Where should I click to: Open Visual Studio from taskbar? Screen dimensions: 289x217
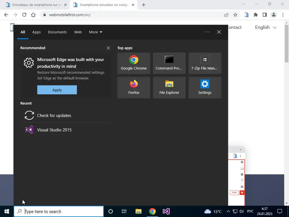(166, 211)
